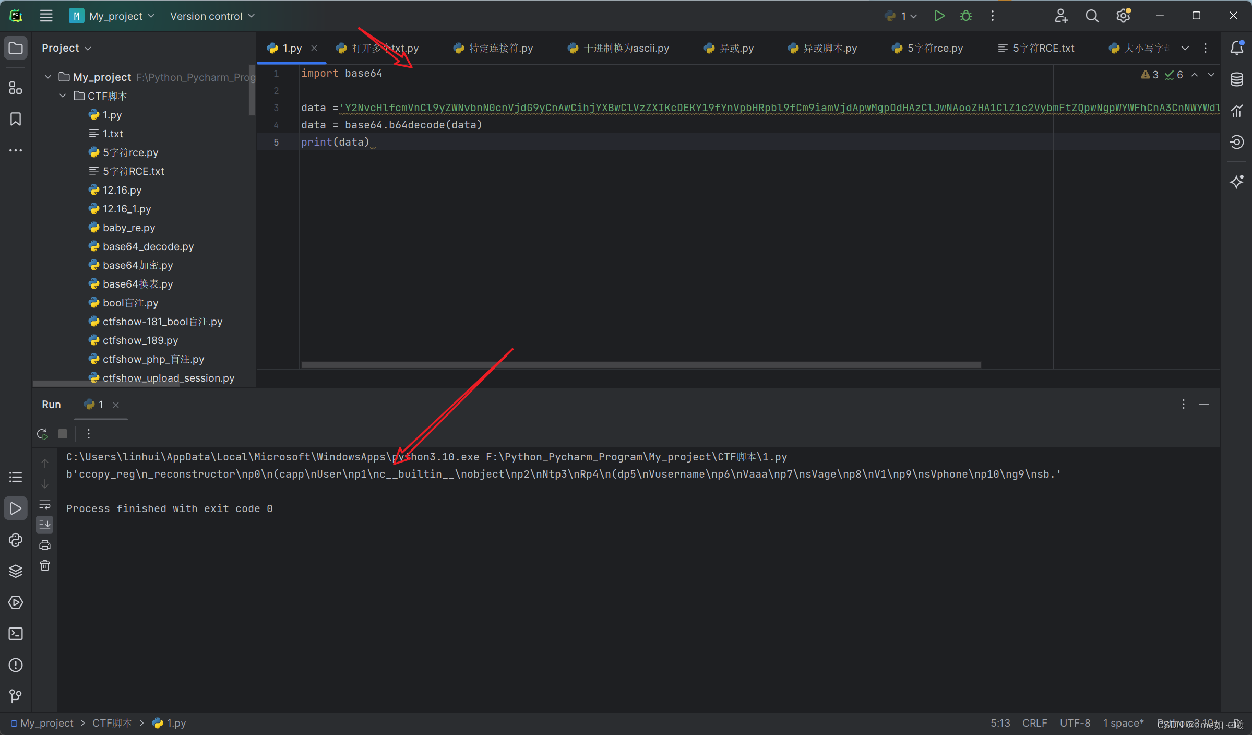1252x735 pixels.
Task: Open more run actions menu in title bar
Action: tap(993, 16)
